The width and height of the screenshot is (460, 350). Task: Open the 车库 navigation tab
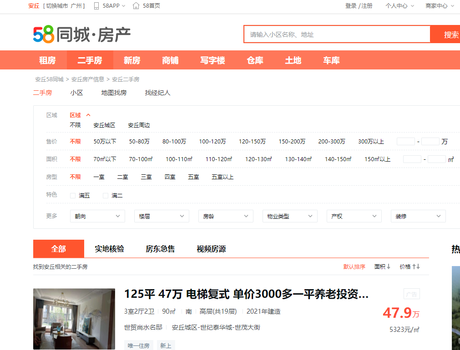tap(332, 60)
